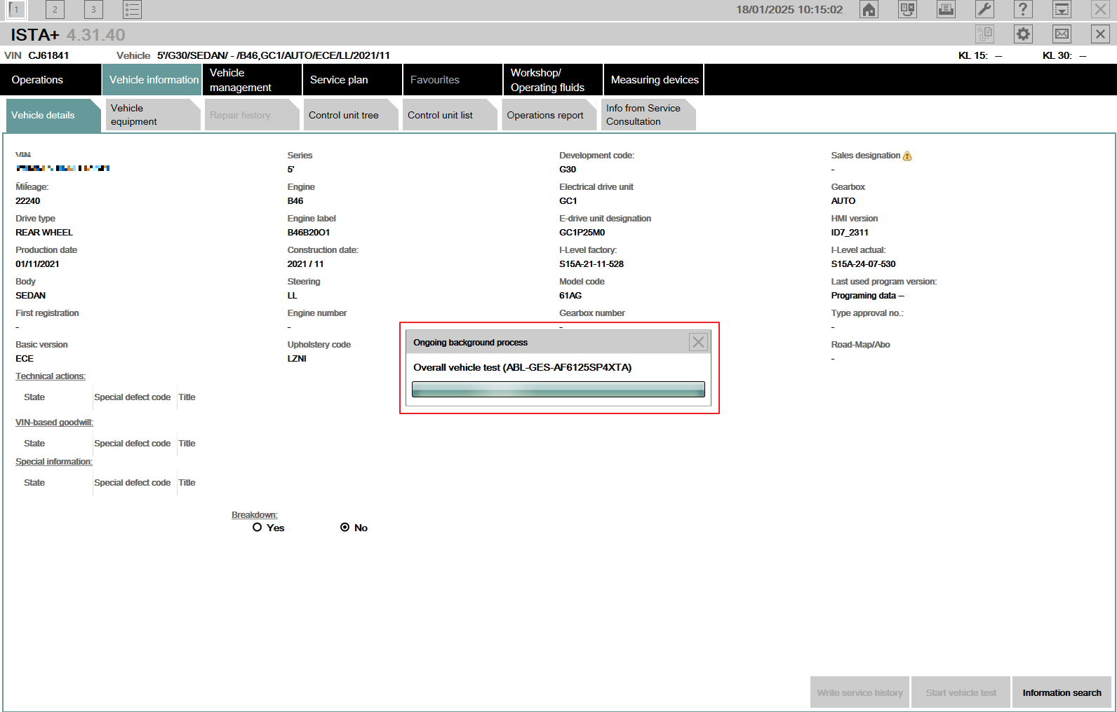This screenshot has height=712, width=1117.
Task: Click the header VIN CJ61841 text
Action: point(36,55)
